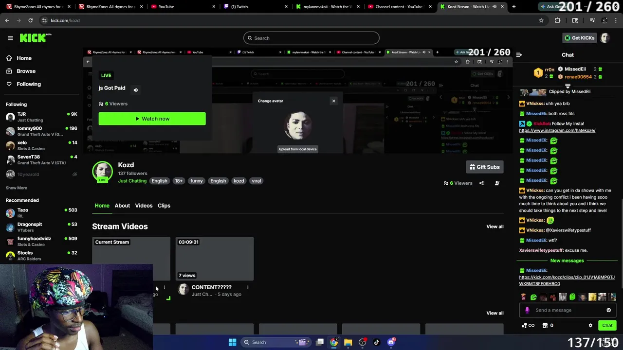This screenshot has width=623, height=350.
Task: Switch to the Videos tab
Action: (x=144, y=206)
